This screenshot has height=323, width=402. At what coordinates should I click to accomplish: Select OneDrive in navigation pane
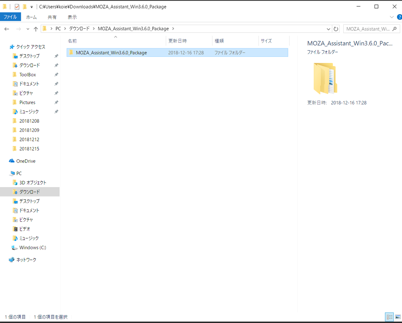pos(26,161)
